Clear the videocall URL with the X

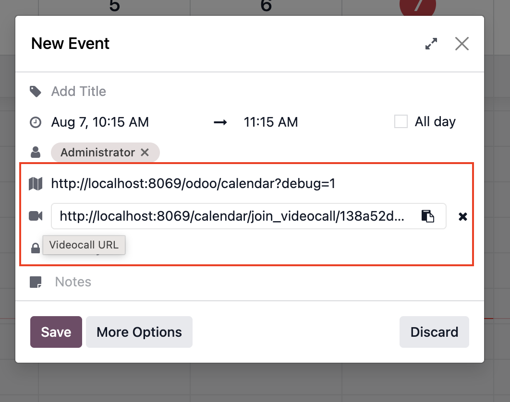click(x=462, y=216)
